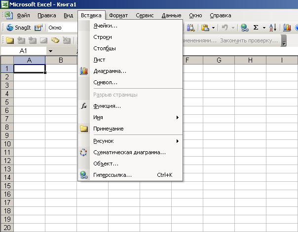Click cell G8 in the sheet

coord(219,127)
